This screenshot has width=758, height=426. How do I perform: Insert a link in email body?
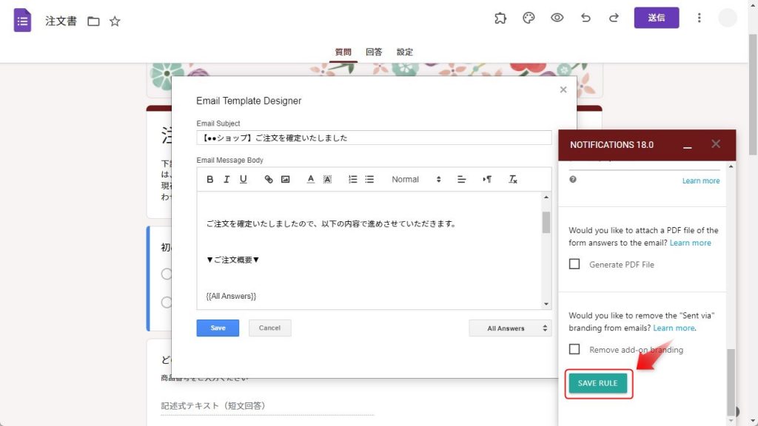268,179
